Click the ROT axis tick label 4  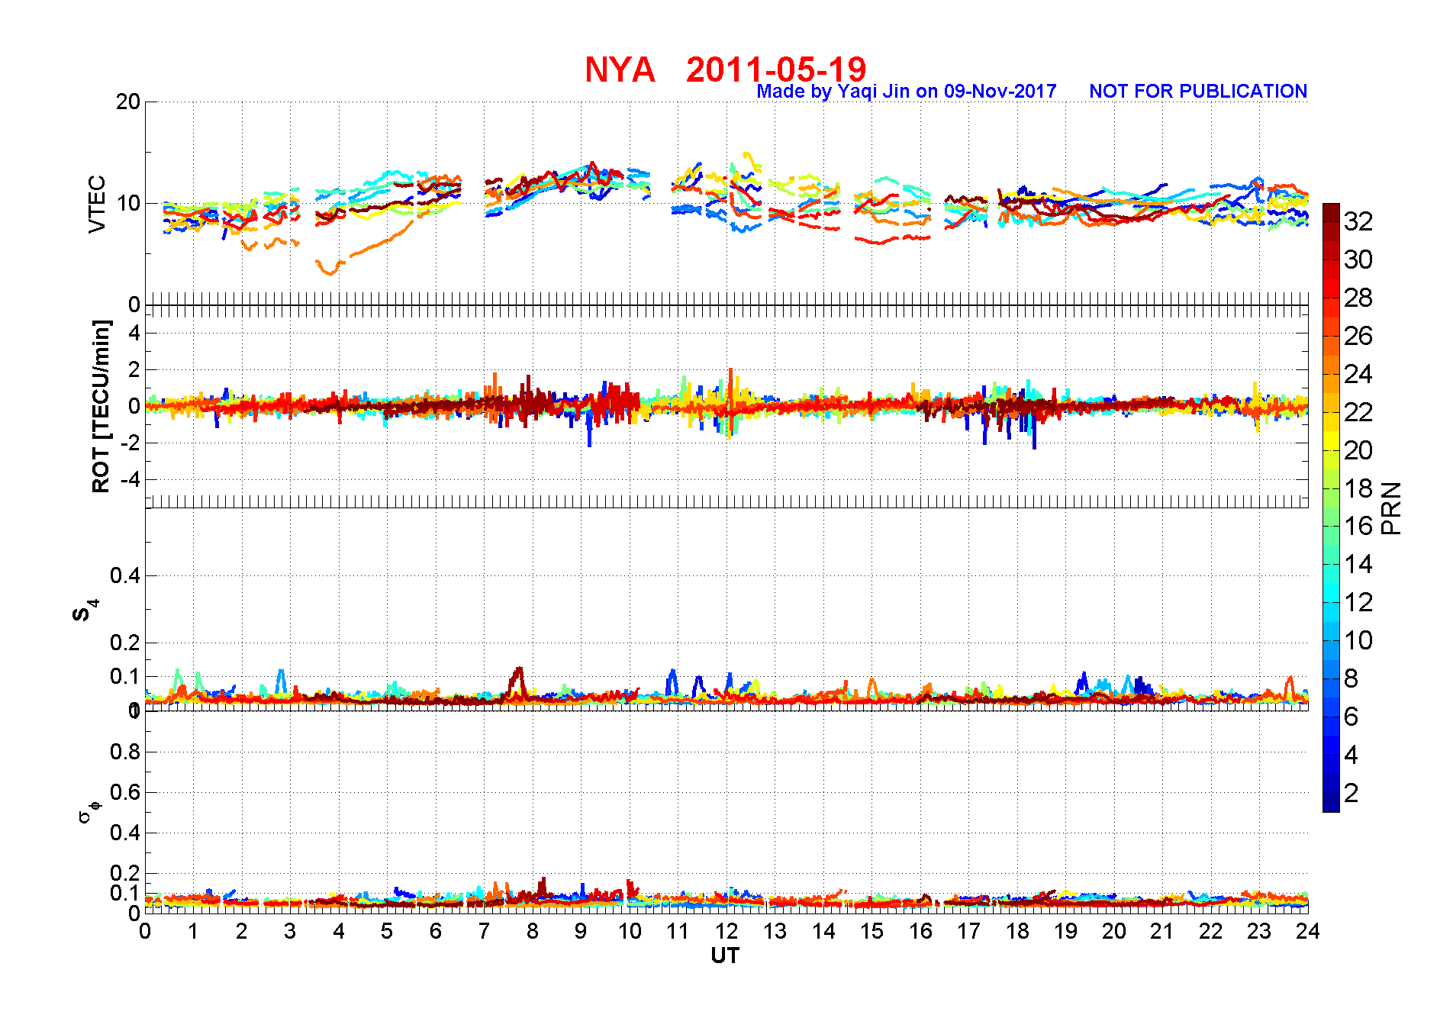(x=134, y=333)
